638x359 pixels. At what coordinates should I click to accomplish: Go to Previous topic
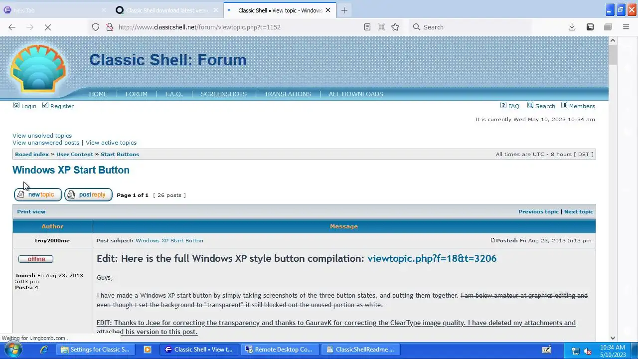coord(538,211)
